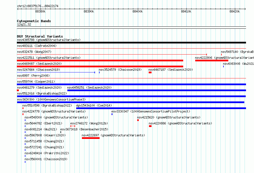The height and width of the screenshot is (173, 254).
Task: Open nsv6083008 (Wu2021) label
Action: [238, 64]
